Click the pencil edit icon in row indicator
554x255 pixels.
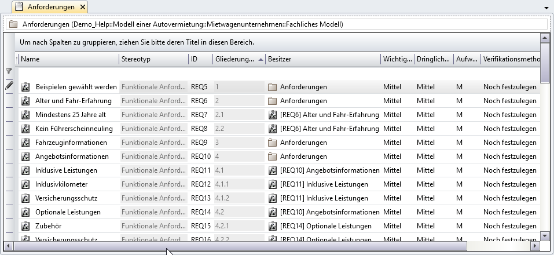[9, 86]
